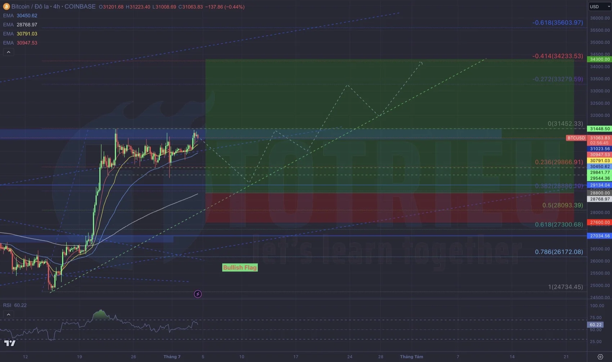Open the TradingView logo menu in the bottom-left corner

pos(10,343)
